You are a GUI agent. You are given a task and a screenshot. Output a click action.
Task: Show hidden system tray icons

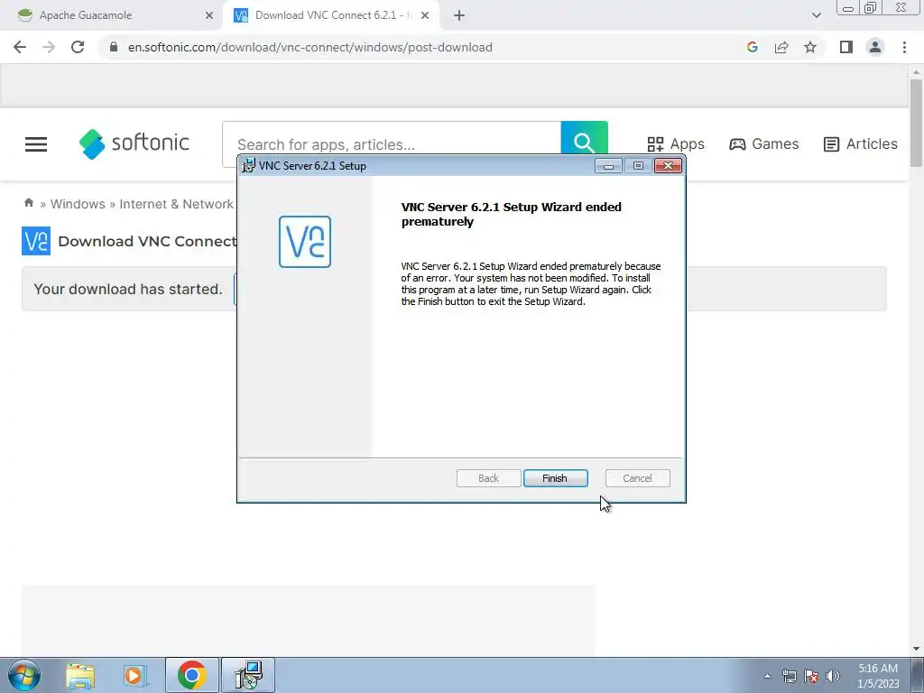(x=767, y=676)
